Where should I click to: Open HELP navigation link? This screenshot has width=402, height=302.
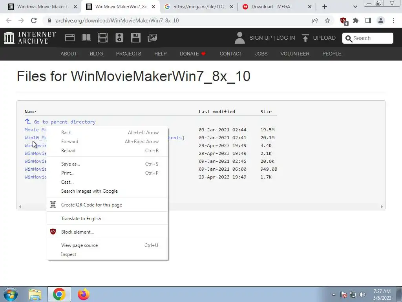pyautogui.click(x=161, y=54)
